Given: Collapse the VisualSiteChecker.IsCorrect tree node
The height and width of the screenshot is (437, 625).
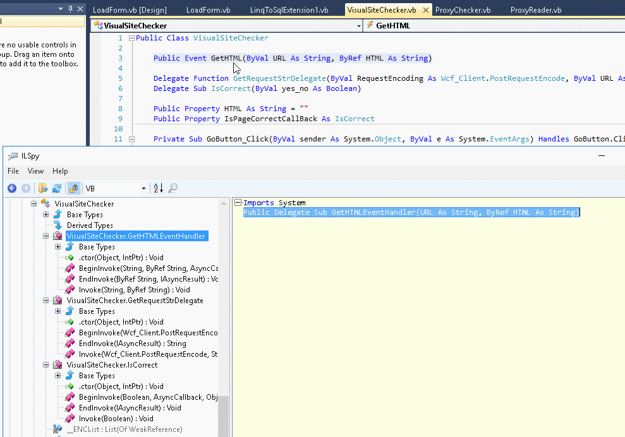Looking at the screenshot, I should pos(46,365).
